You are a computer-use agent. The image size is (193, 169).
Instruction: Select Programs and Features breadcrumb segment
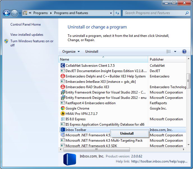click(x=71, y=13)
